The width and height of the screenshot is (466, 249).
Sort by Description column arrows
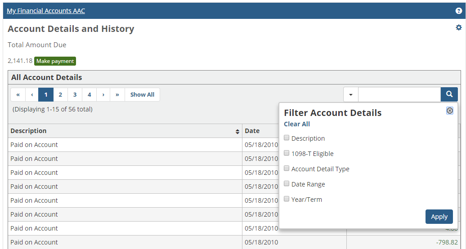coord(237,131)
